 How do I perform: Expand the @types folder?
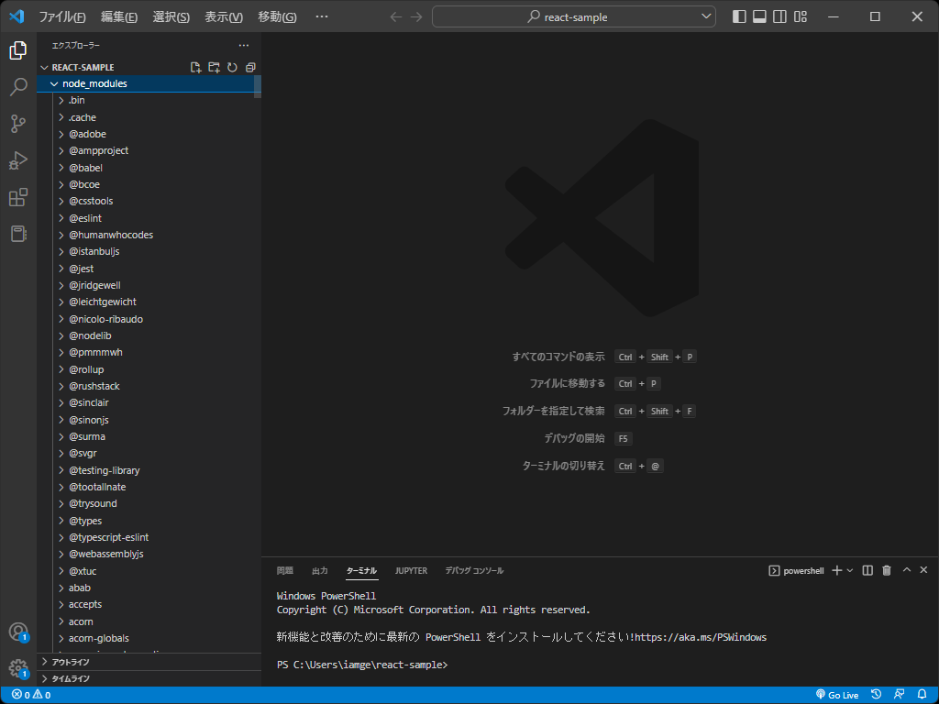click(149, 521)
